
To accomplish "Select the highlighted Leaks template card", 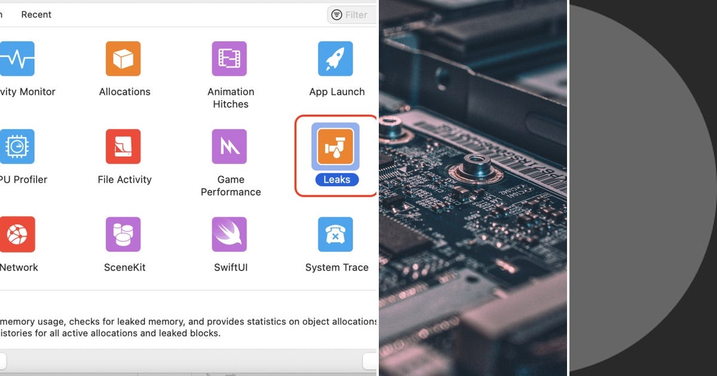I will coord(336,155).
